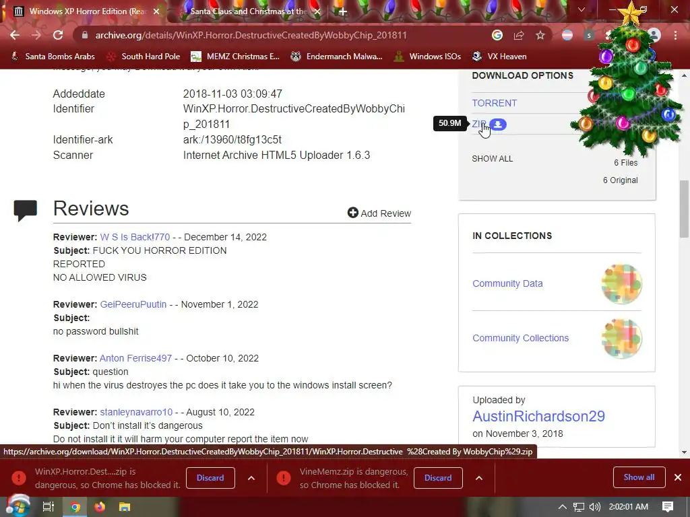Go back to previous page
690x517 pixels.
click(15, 35)
